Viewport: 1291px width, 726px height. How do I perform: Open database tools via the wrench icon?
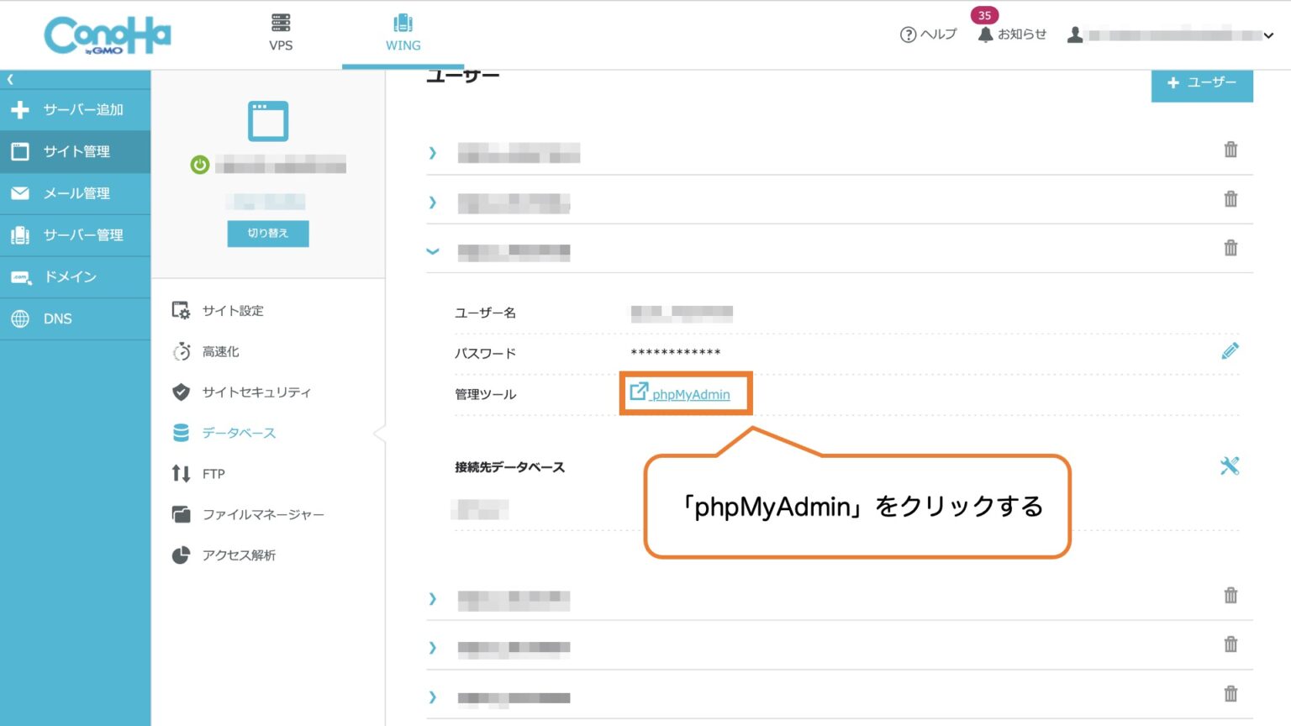[x=1230, y=465]
